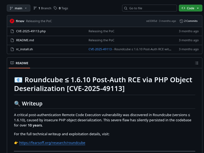Click the 3 months ago timestamp for rc_install.sh
204x153 pixels.
point(189,49)
